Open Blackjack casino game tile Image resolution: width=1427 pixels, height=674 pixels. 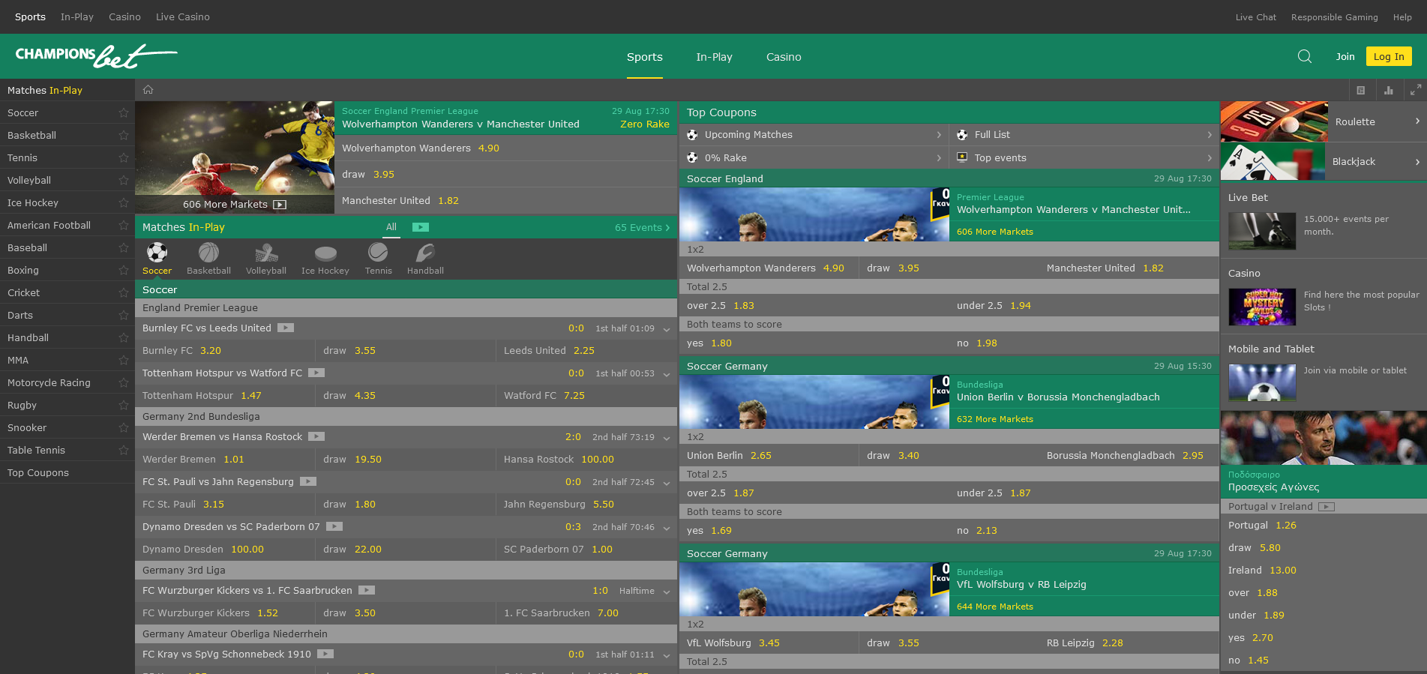coord(1324,161)
